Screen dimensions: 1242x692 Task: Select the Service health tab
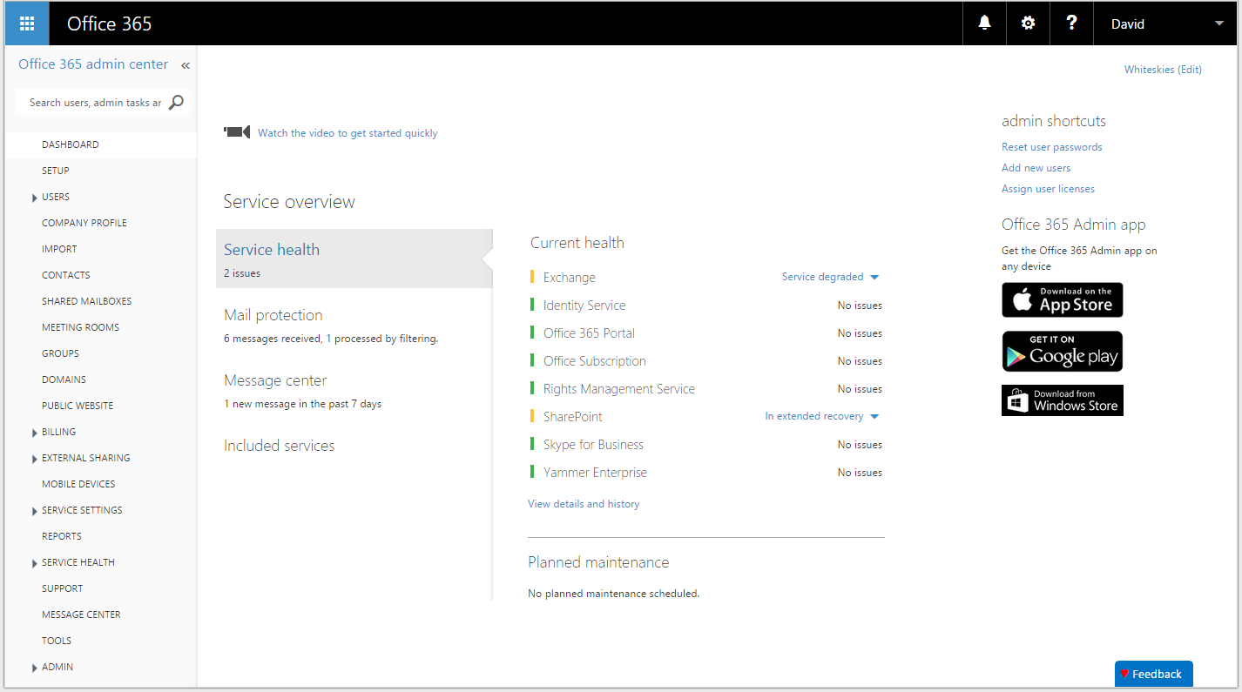point(354,259)
